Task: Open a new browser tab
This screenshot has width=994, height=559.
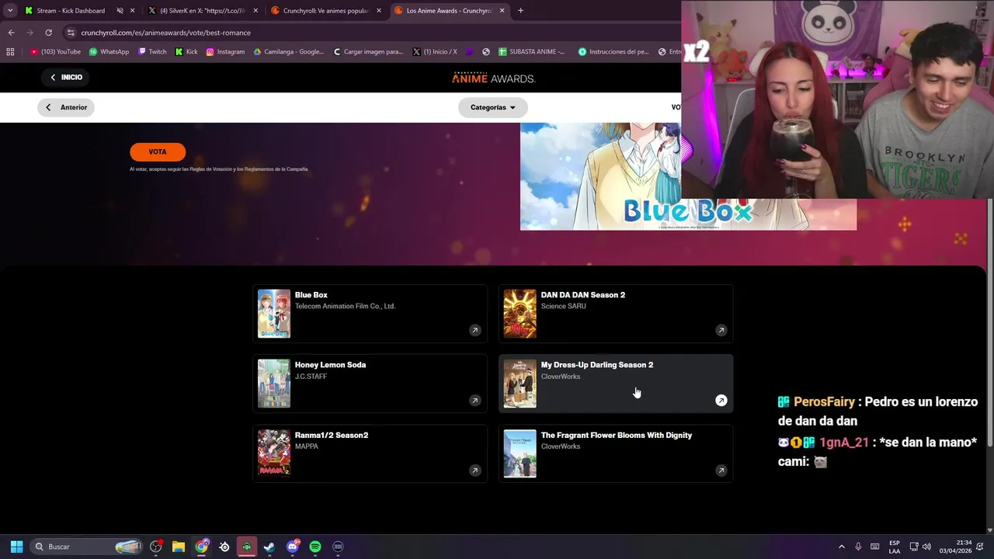Action: [520, 11]
